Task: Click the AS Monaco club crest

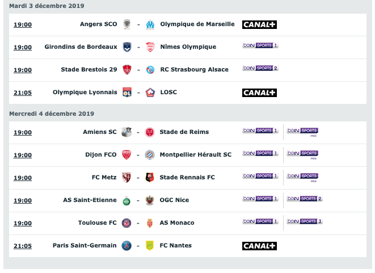Action: [150, 223]
